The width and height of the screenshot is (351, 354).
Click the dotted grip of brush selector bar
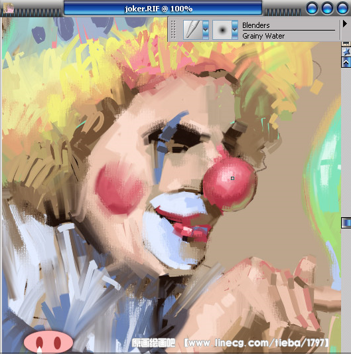click(x=173, y=29)
